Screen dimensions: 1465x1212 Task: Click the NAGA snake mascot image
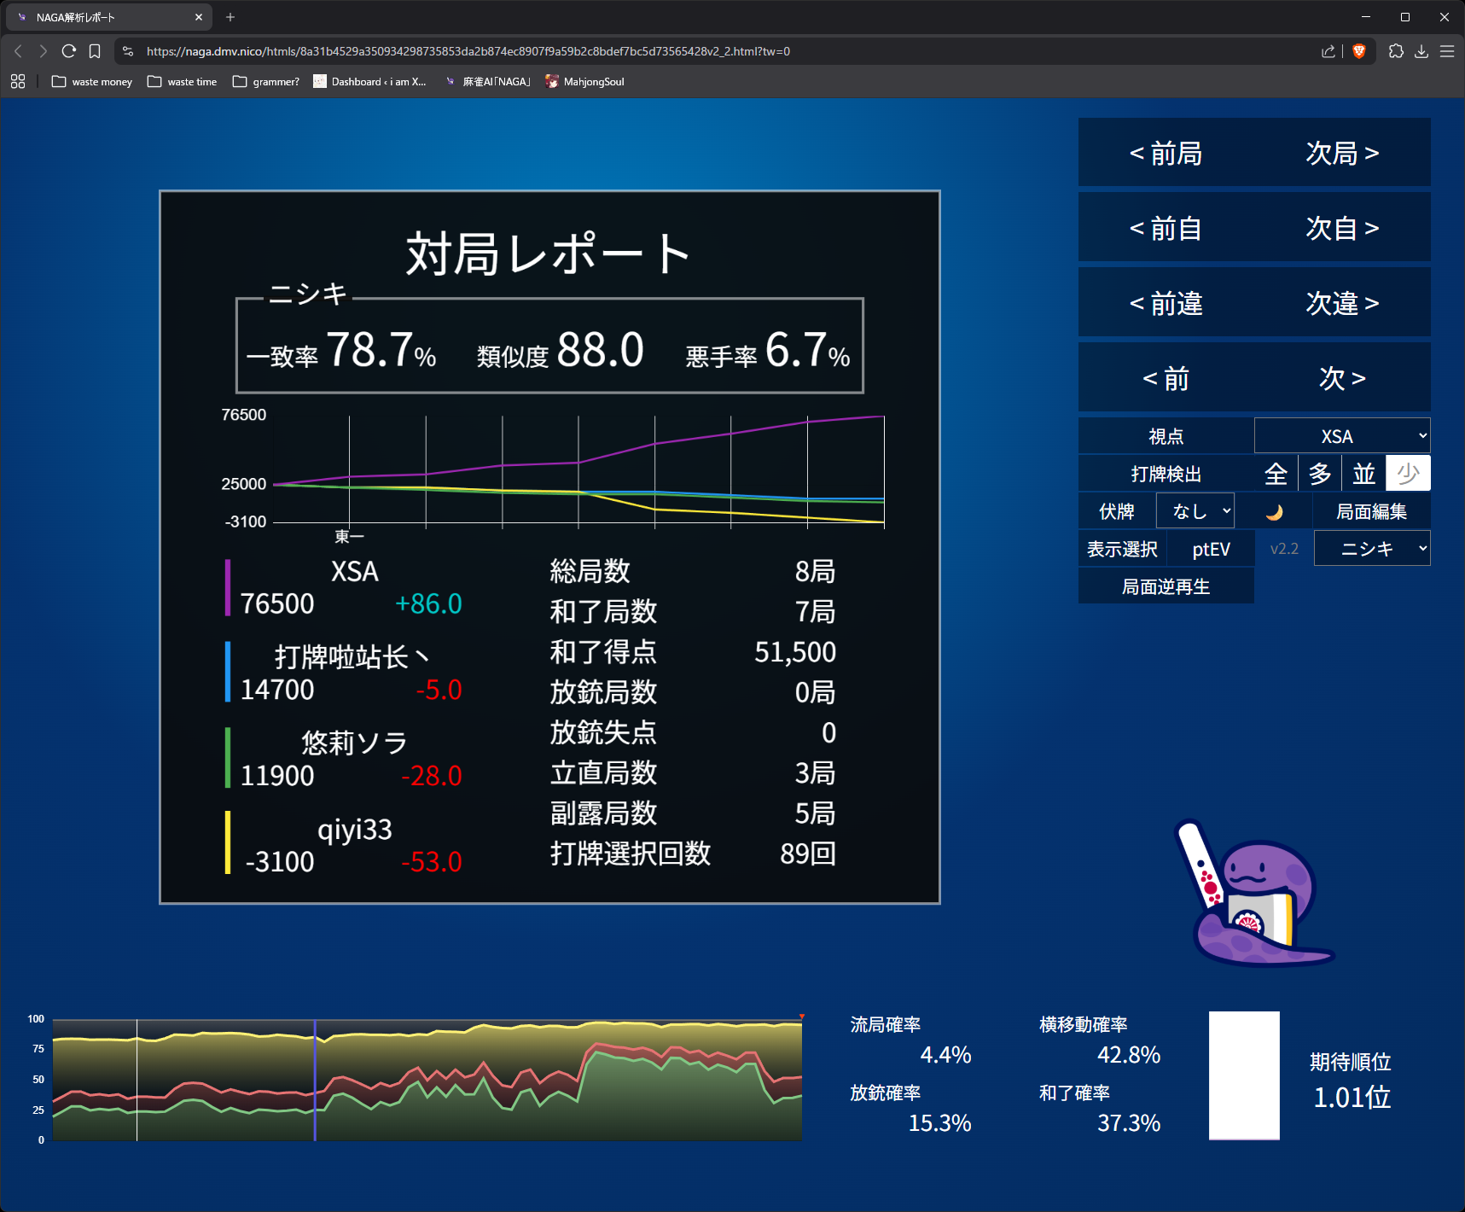(x=1252, y=898)
